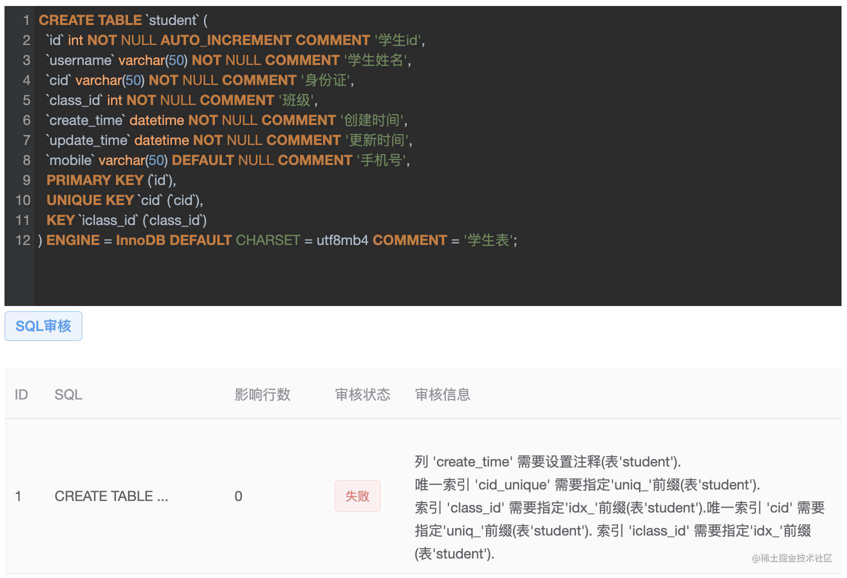Viewport: 847px width, 578px height.
Task: Click the SQL审核 button
Action: (43, 325)
